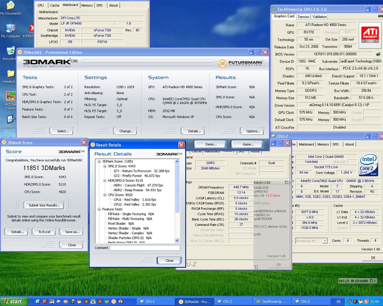Viewport: 383px width, 306px height.
Task: Collapse the Feature Tests tree node
Action: coord(99,209)
